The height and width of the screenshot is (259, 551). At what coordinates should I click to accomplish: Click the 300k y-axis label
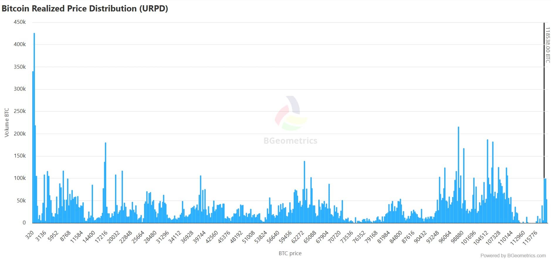coord(20,89)
